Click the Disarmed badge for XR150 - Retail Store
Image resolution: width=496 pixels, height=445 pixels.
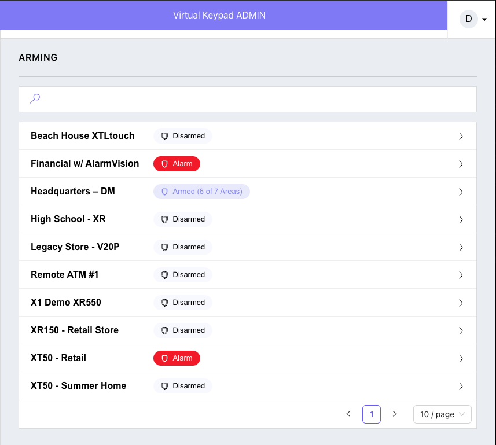click(183, 330)
